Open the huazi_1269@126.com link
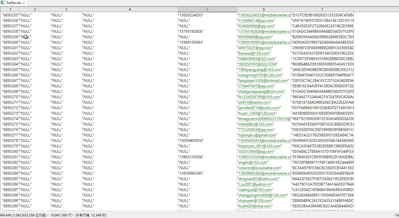The height and width of the screenshot is (218, 399). click(x=257, y=114)
